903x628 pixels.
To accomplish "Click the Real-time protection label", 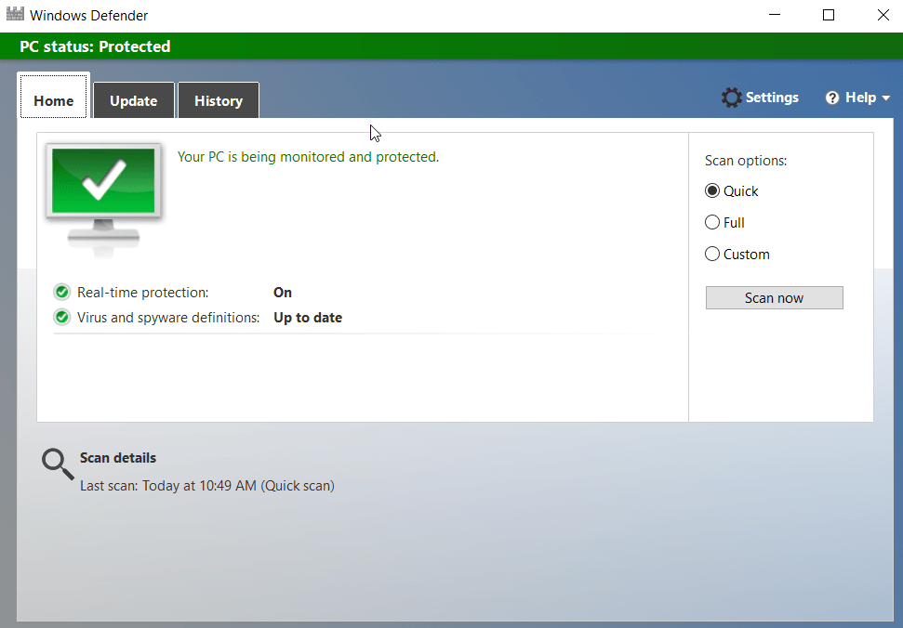I will click(143, 292).
